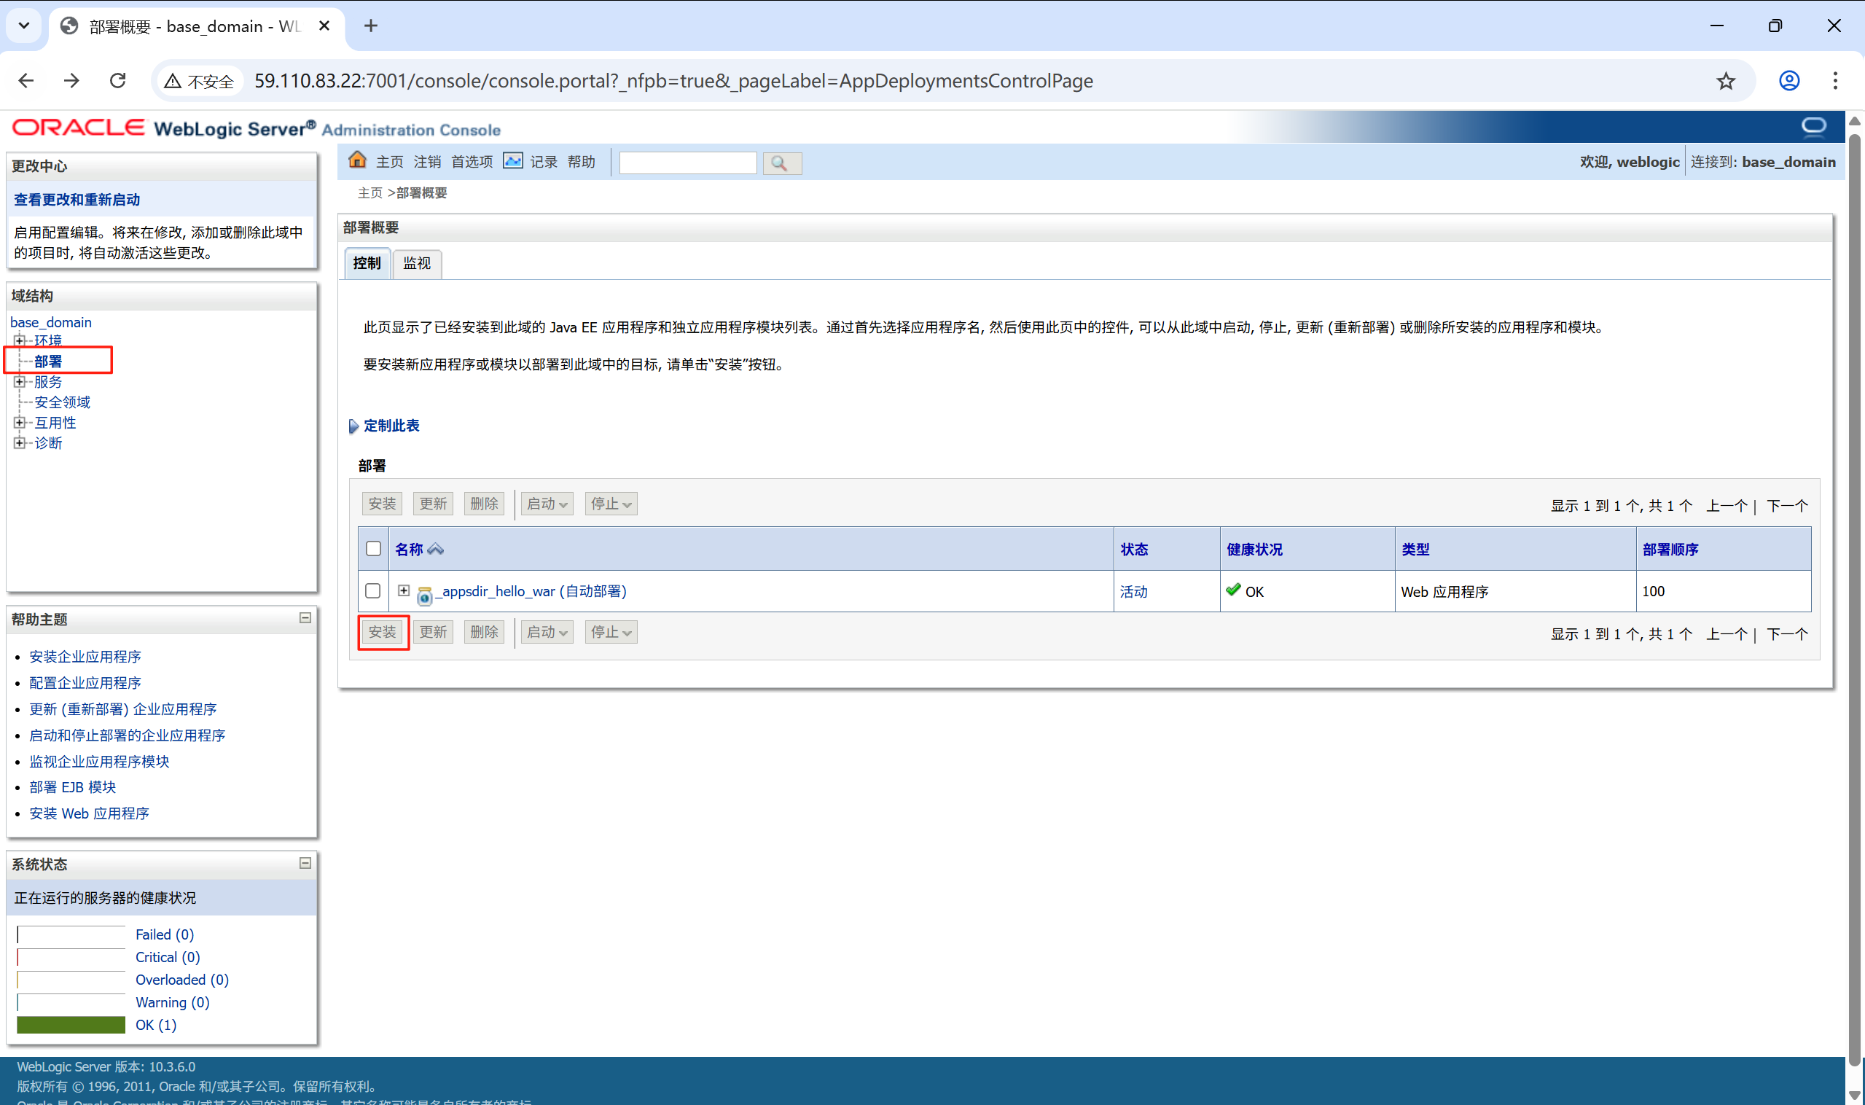Collapse the 帮助主题 panel
Image resolution: width=1865 pixels, height=1105 pixels.
(x=305, y=618)
